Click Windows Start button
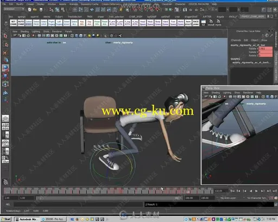Screen dimensions: 278x222 point(6,219)
